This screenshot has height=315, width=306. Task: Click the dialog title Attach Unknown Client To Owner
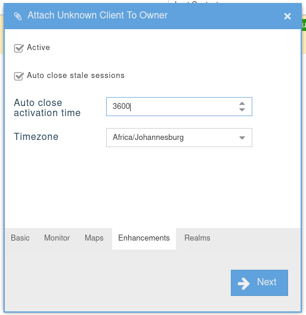[x=98, y=15]
